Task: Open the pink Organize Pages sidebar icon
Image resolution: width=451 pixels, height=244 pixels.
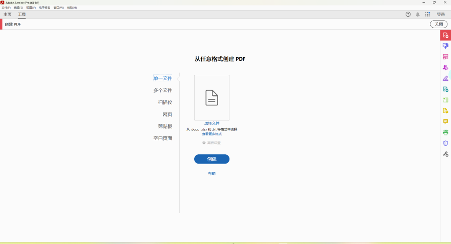Action: pyautogui.click(x=446, y=57)
